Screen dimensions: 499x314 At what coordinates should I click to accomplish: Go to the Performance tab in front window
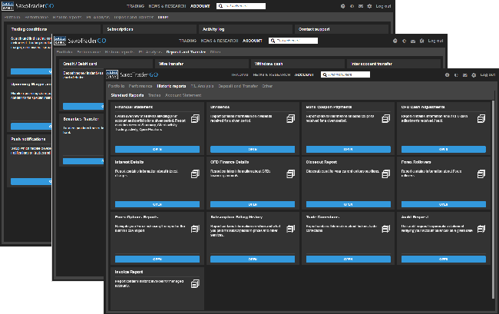(142, 86)
